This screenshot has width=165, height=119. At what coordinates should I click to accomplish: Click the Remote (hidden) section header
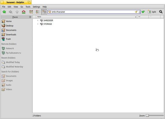[9, 44]
